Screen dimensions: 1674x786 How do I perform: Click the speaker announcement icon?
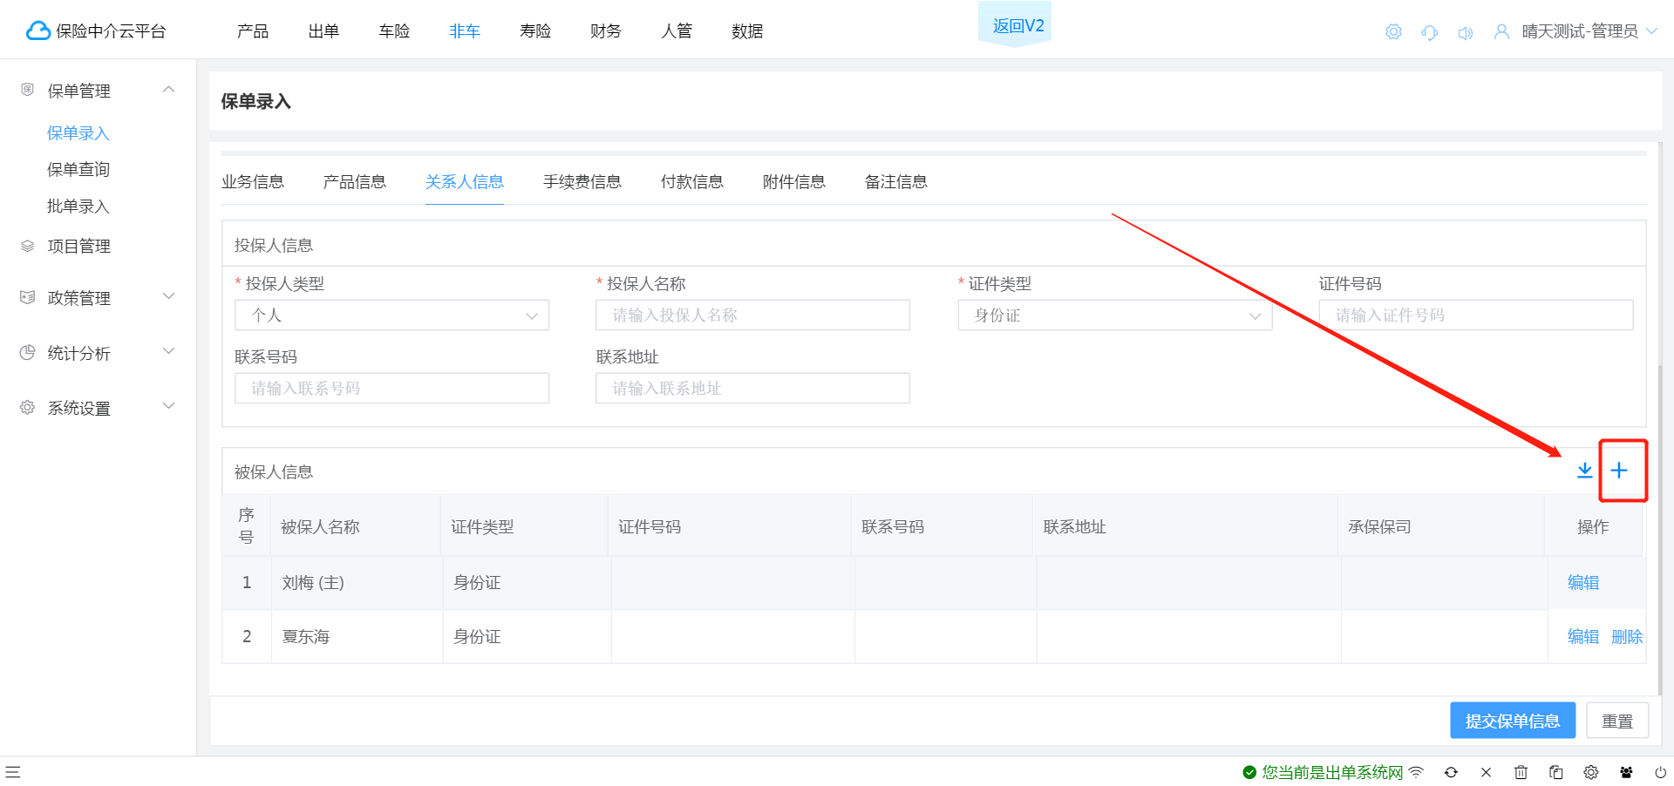coord(1465,32)
